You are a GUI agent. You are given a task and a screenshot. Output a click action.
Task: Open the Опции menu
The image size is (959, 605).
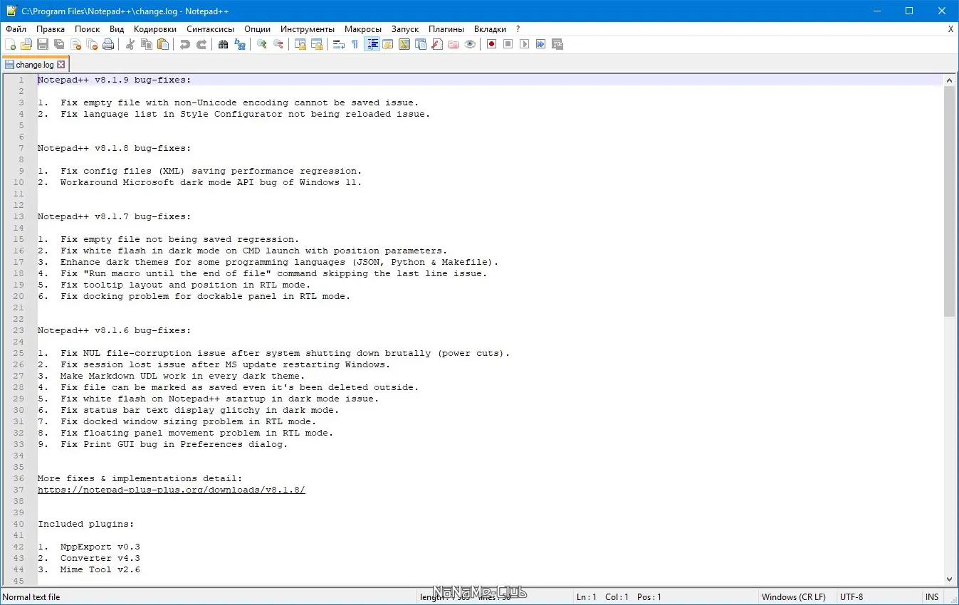click(257, 29)
